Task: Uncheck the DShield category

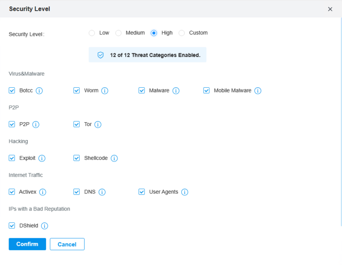Action: (12, 225)
